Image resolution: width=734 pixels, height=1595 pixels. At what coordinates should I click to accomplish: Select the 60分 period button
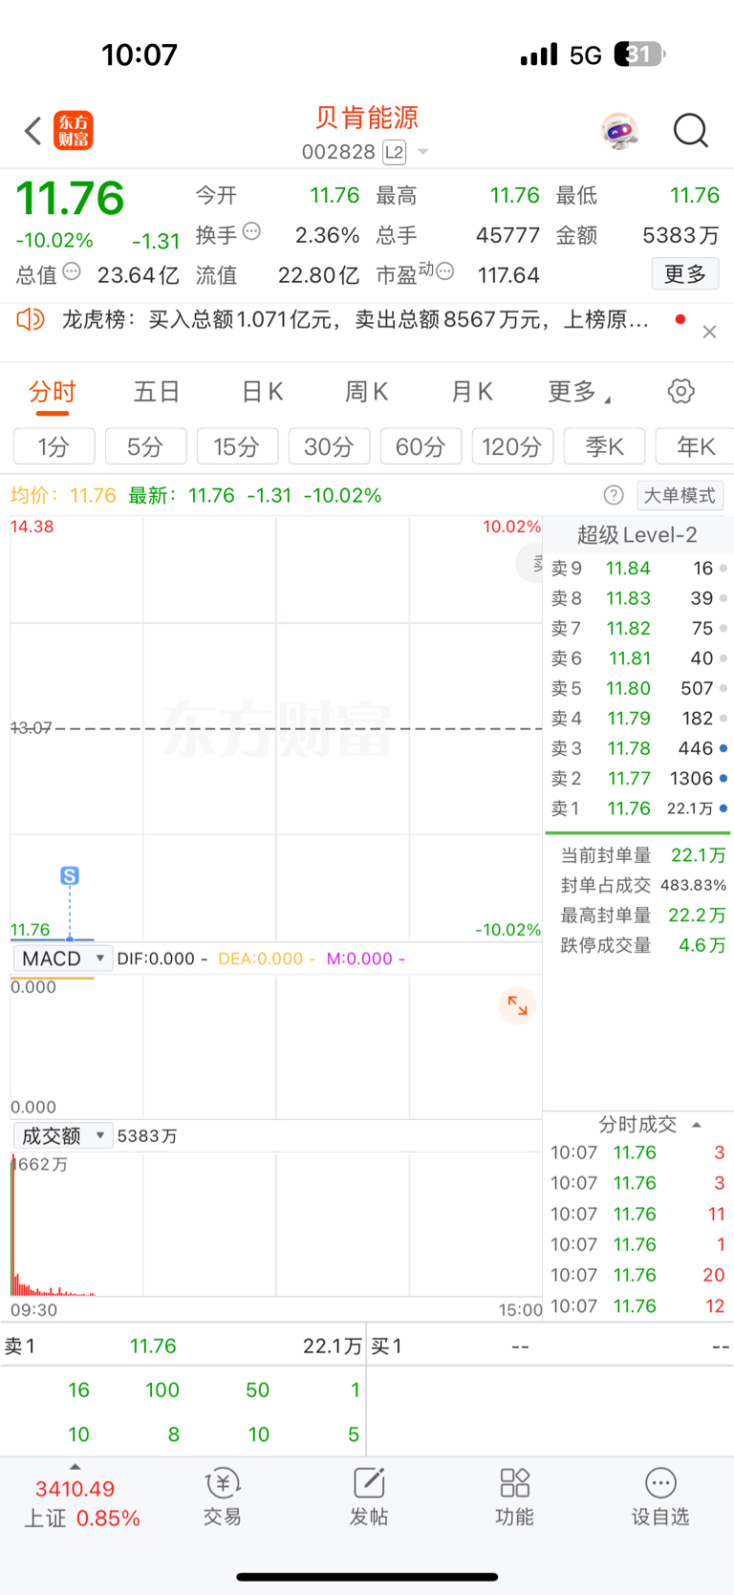pos(421,446)
